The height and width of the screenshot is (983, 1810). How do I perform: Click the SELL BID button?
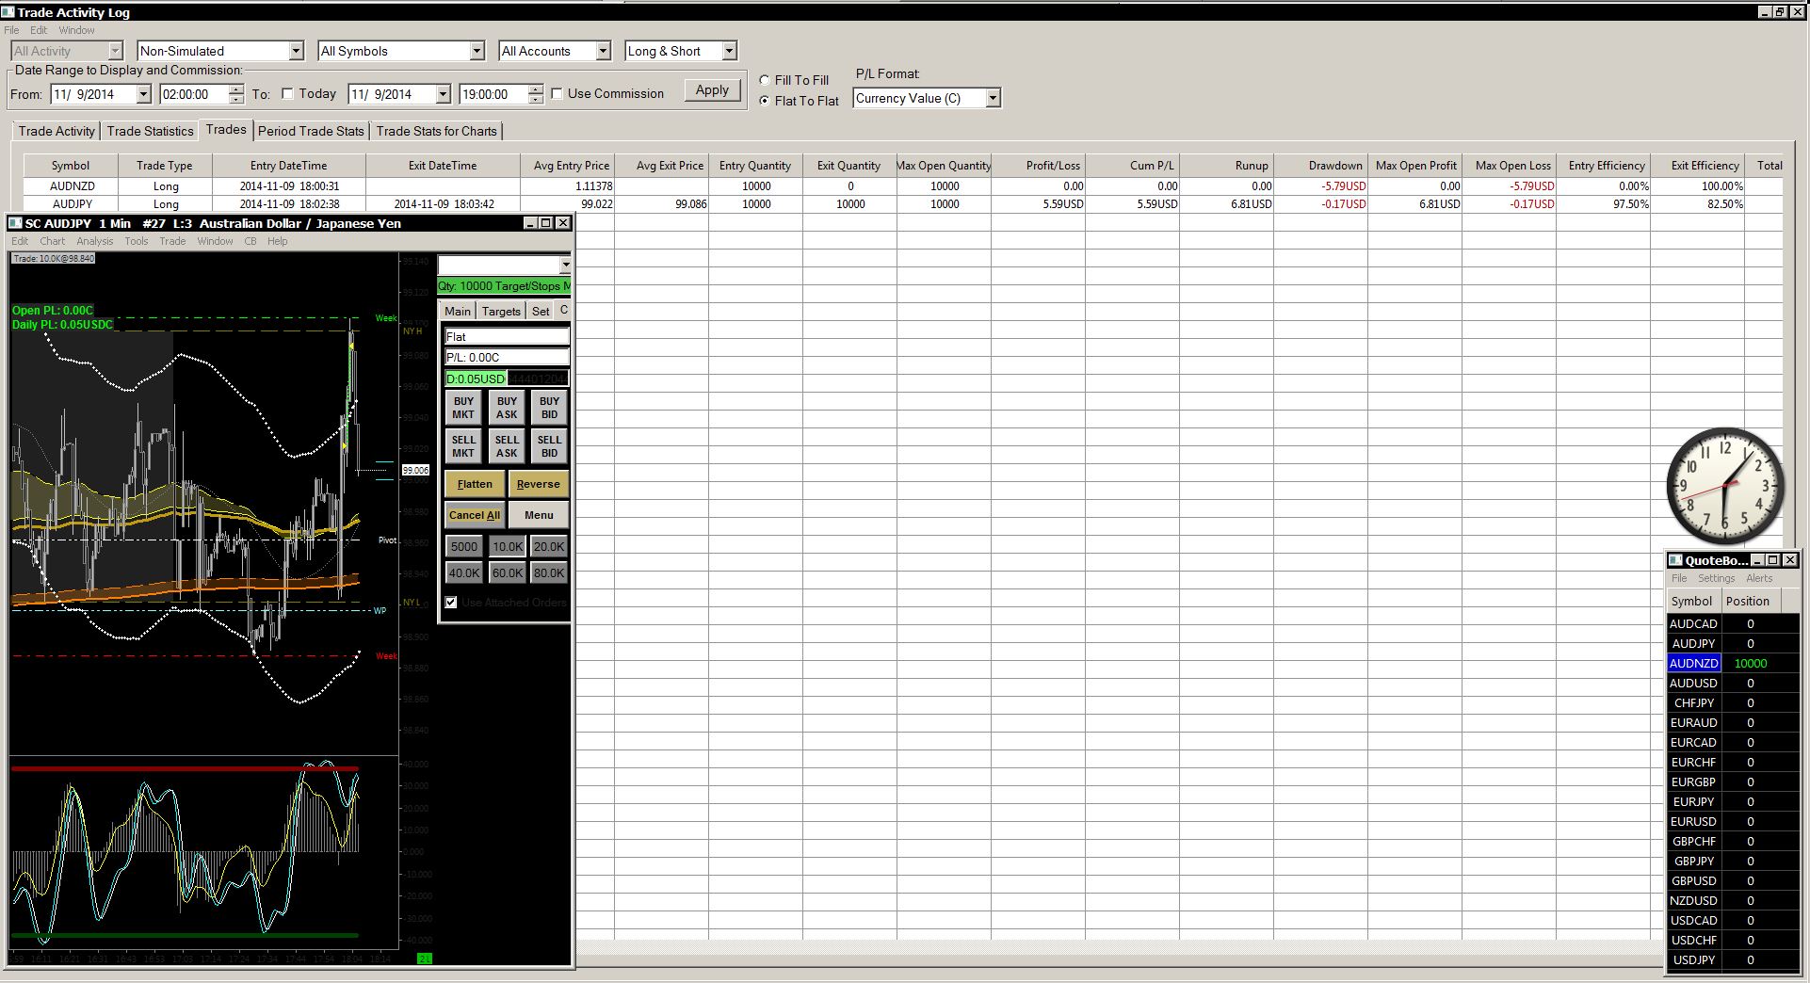coord(549,446)
